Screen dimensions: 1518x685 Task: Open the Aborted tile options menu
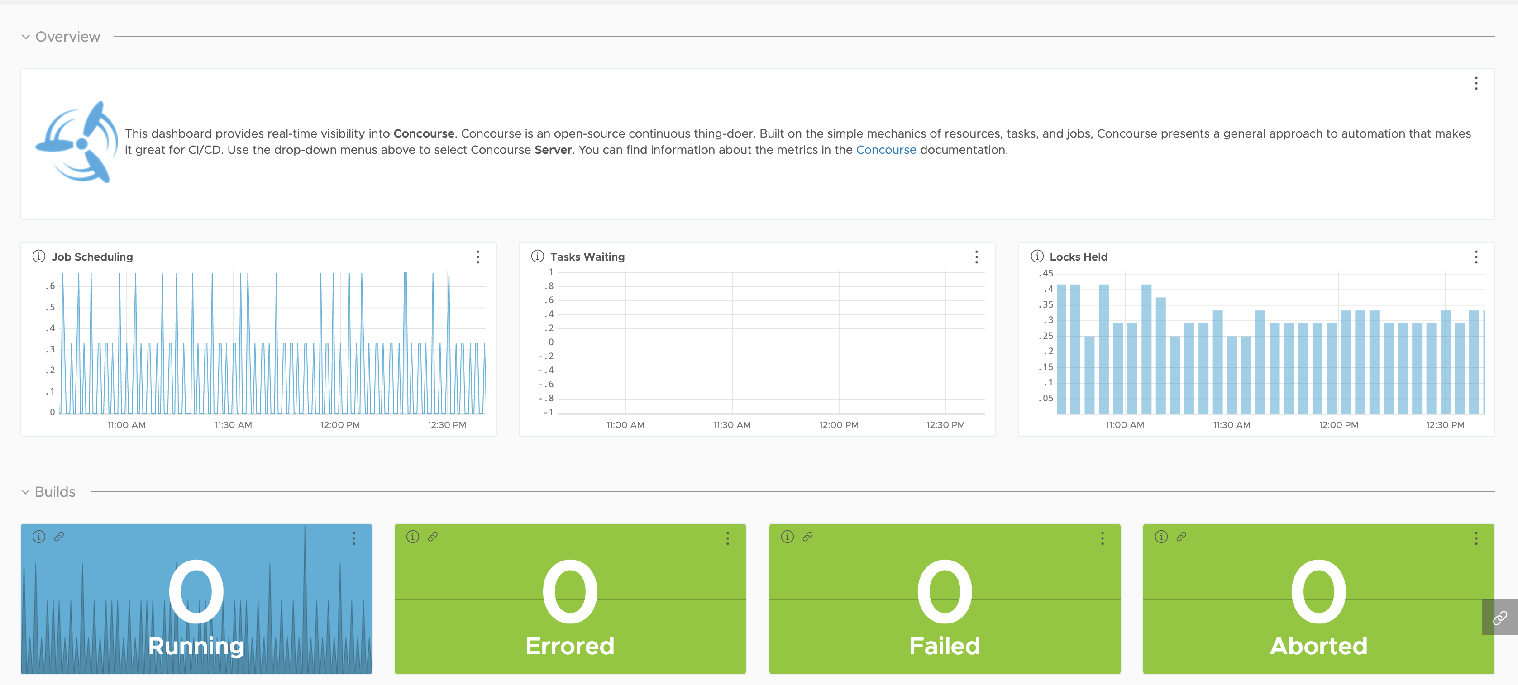[1476, 538]
